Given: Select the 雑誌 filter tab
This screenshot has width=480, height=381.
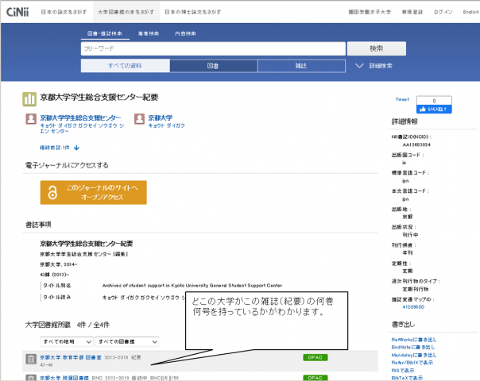Looking at the screenshot, I should [x=301, y=66].
